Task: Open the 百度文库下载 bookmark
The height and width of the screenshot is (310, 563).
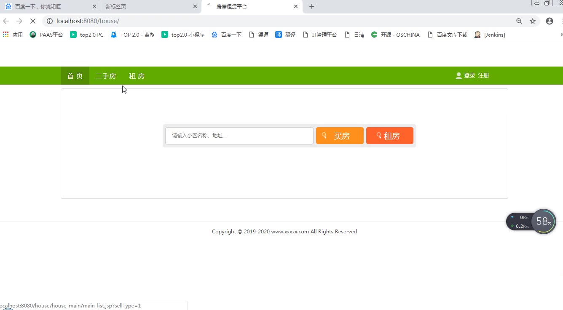Action: click(448, 35)
